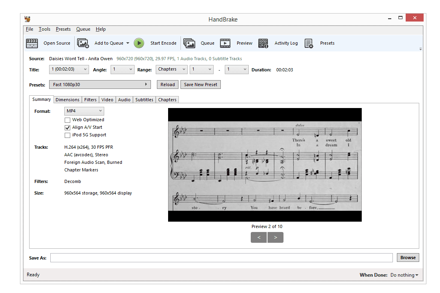Open the Title dropdown showing 1 (00:02:03)
This screenshot has height=293, width=440.
tap(69, 69)
